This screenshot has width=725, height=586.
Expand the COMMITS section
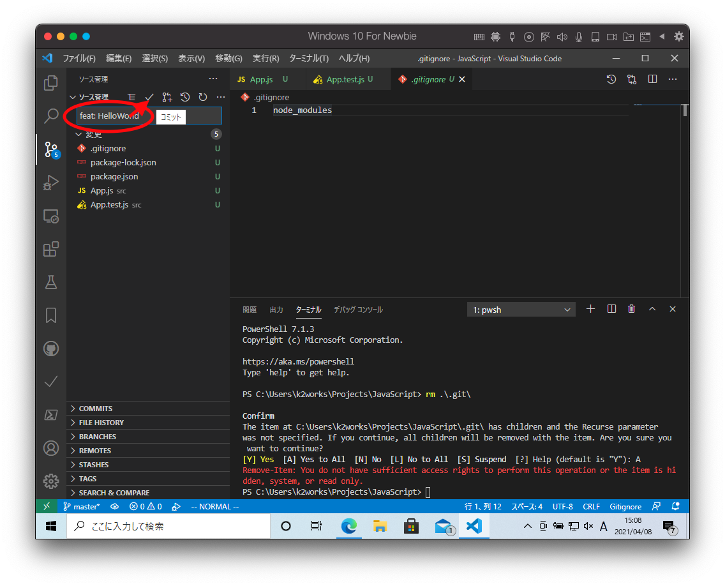pyautogui.click(x=96, y=409)
